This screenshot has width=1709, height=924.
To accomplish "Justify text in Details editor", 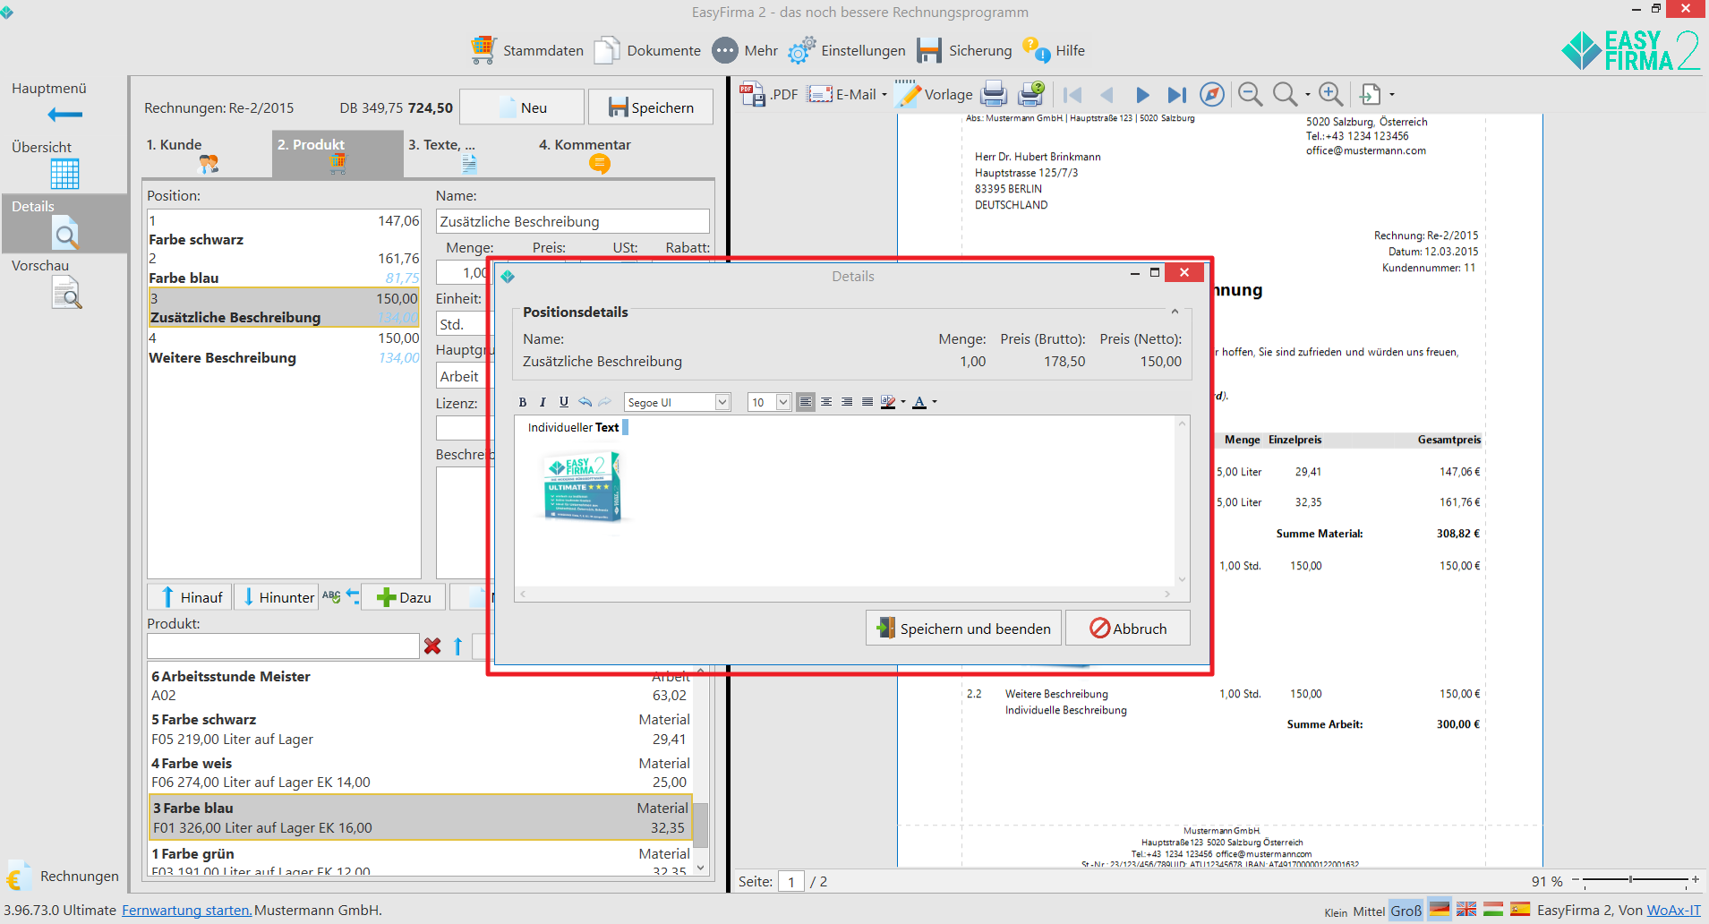I will point(867,402).
